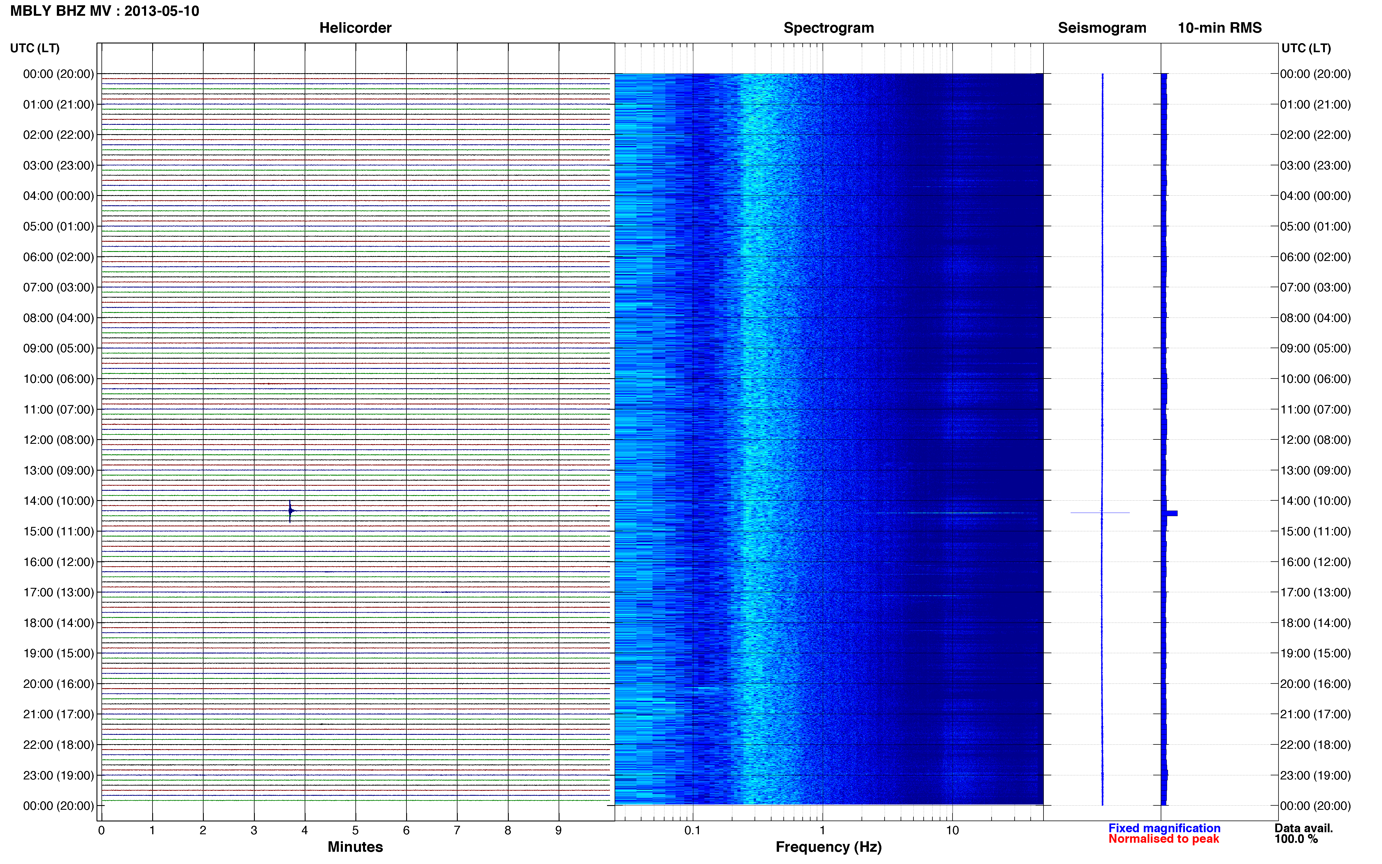Click the 'Helicorder' panel heading
This screenshot has width=1382, height=864.
(355, 27)
